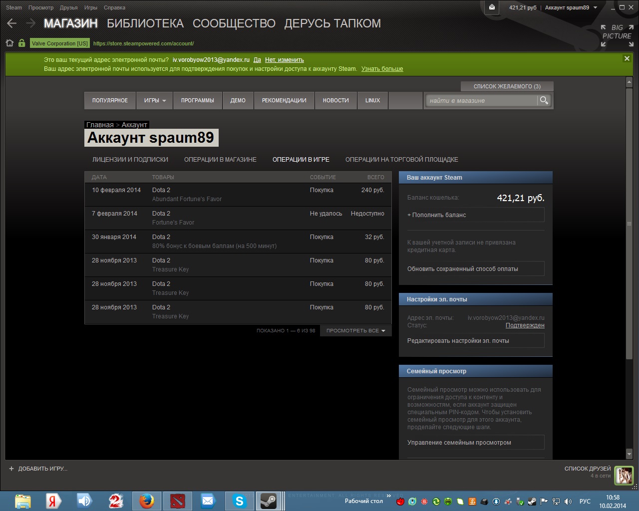Switch to ОПЕРАЦИИ В МАГАЗИНЕ tab
The image size is (639, 511).
pyautogui.click(x=220, y=160)
